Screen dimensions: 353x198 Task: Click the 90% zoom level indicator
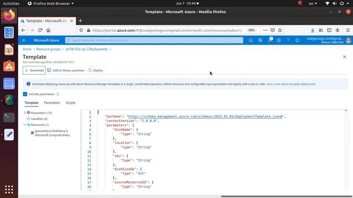[x=252, y=30]
